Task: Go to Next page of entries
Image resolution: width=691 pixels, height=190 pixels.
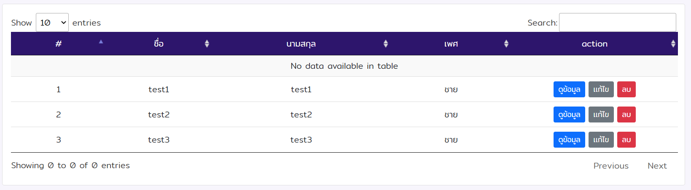Action: tap(657, 166)
